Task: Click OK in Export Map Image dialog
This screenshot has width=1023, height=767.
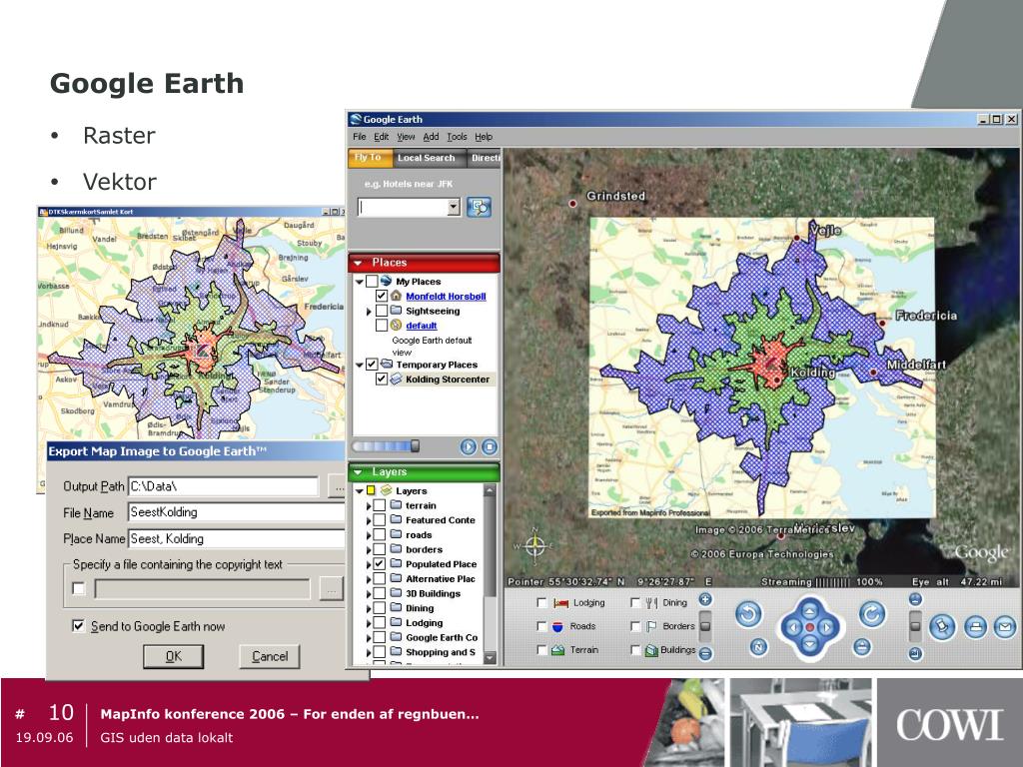Action: (174, 656)
